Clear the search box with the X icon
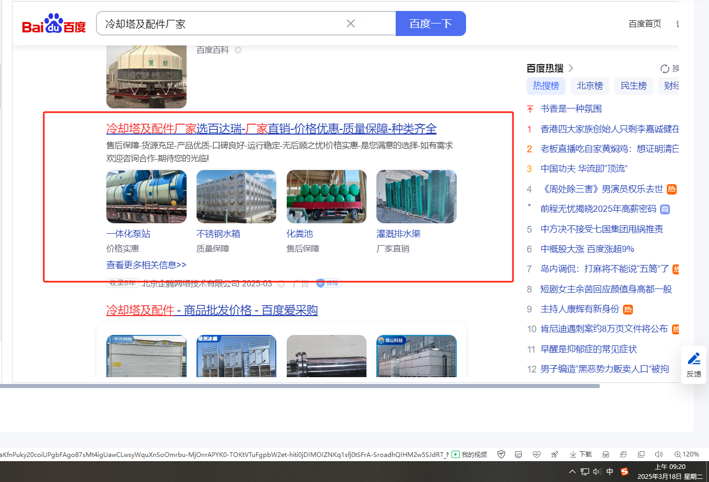Image resolution: width=709 pixels, height=482 pixels. [351, 23]
